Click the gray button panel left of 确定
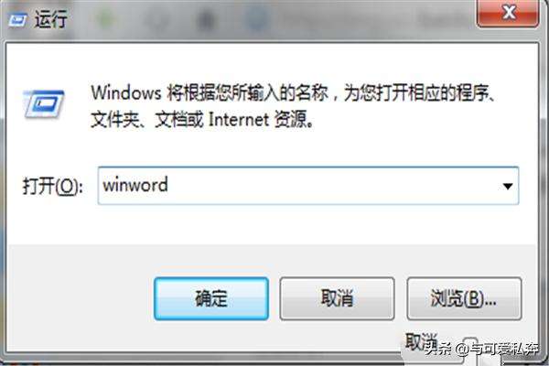 (81, 297)
